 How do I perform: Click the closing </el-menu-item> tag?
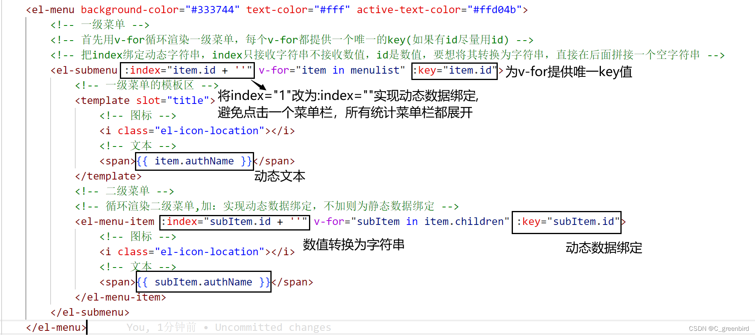(121, 297)
